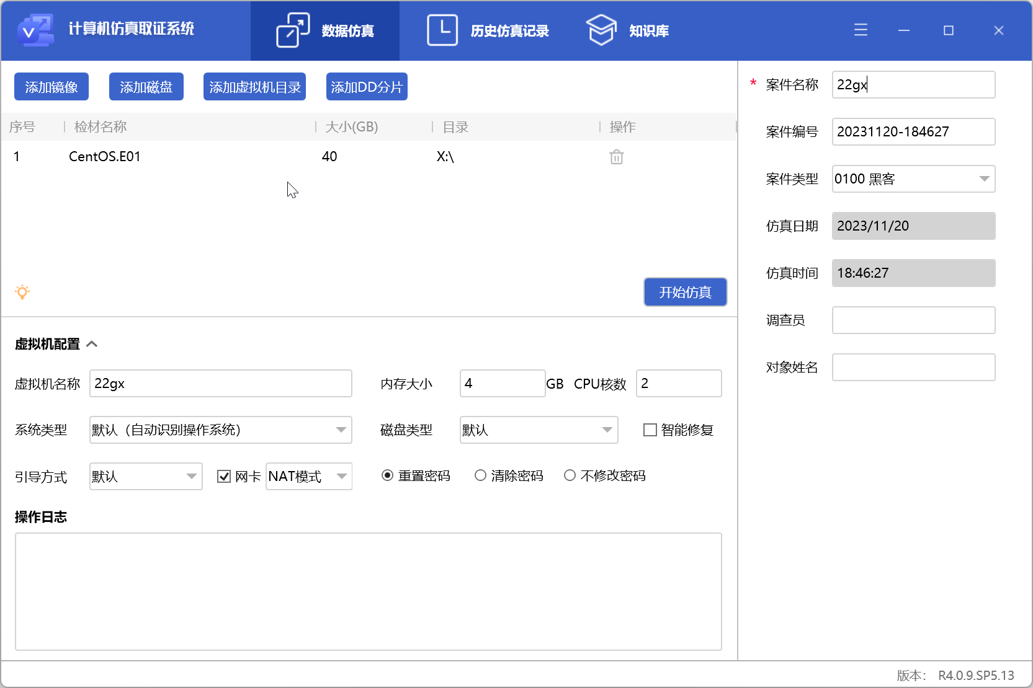The width and height of the screenshot is (1033, 688).
Task: Click 操作 column header
Action: pyautogui.click(x=623, y=126)
